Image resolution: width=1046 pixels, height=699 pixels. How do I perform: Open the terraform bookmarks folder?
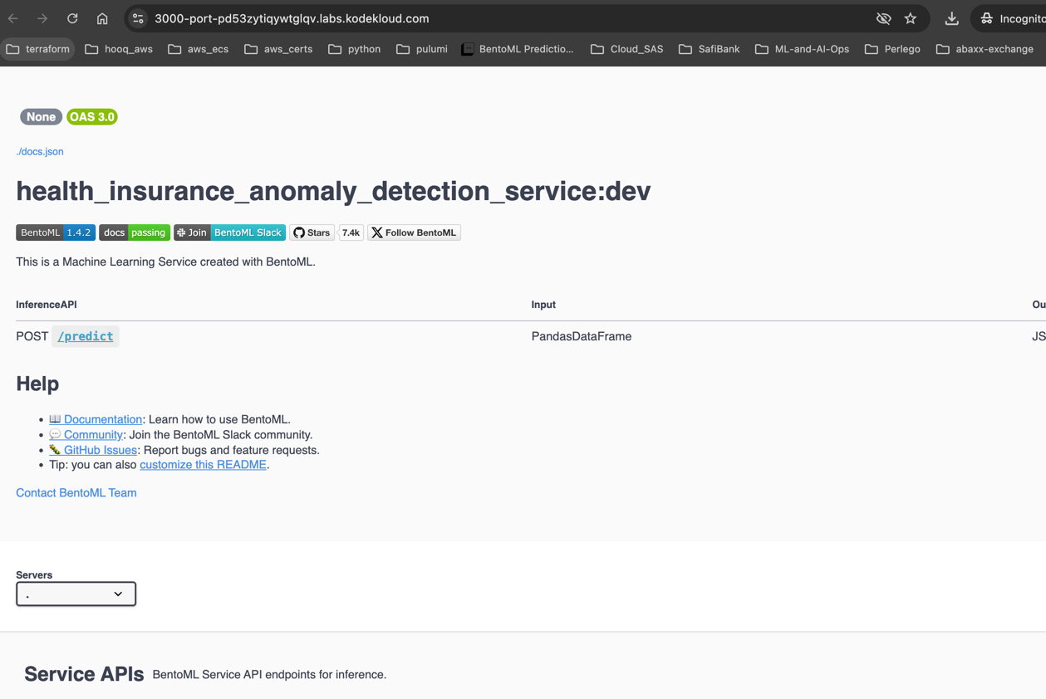click(x=38, y=49)
